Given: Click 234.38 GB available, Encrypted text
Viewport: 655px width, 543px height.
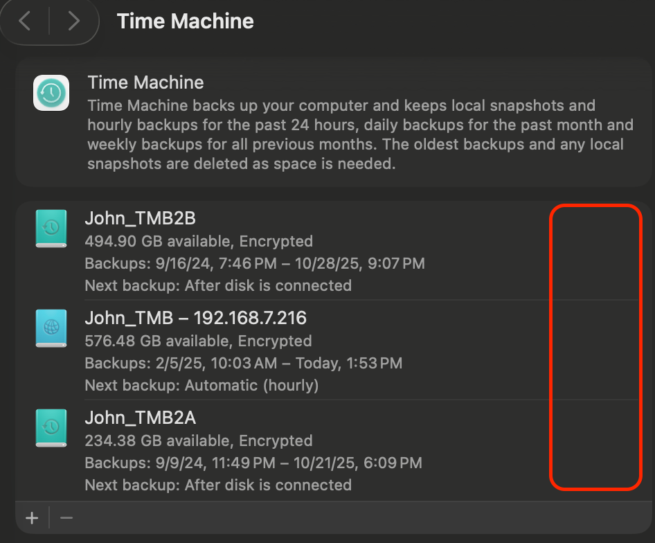Looking at the screenshot, I should tap(199, 440).
